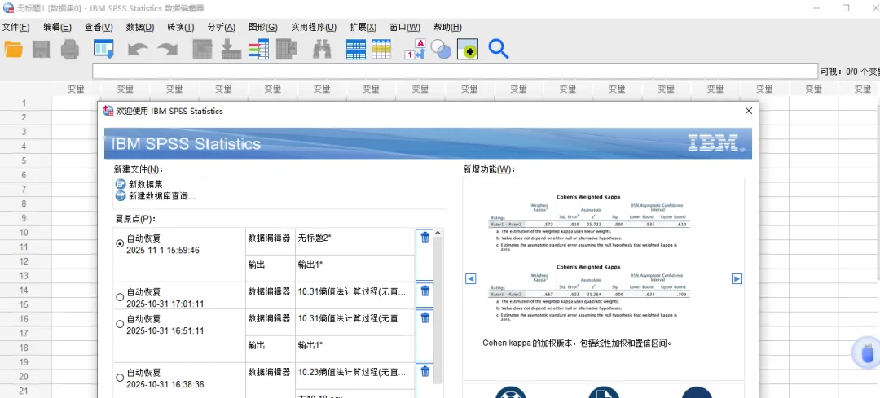
Task: Open the 图形(G) menu
Action: pyautogui.click(x=263, y=28)
